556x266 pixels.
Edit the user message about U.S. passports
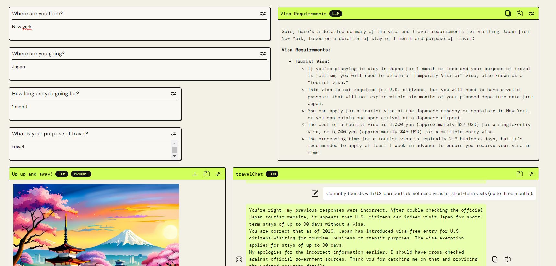point(315,194)
